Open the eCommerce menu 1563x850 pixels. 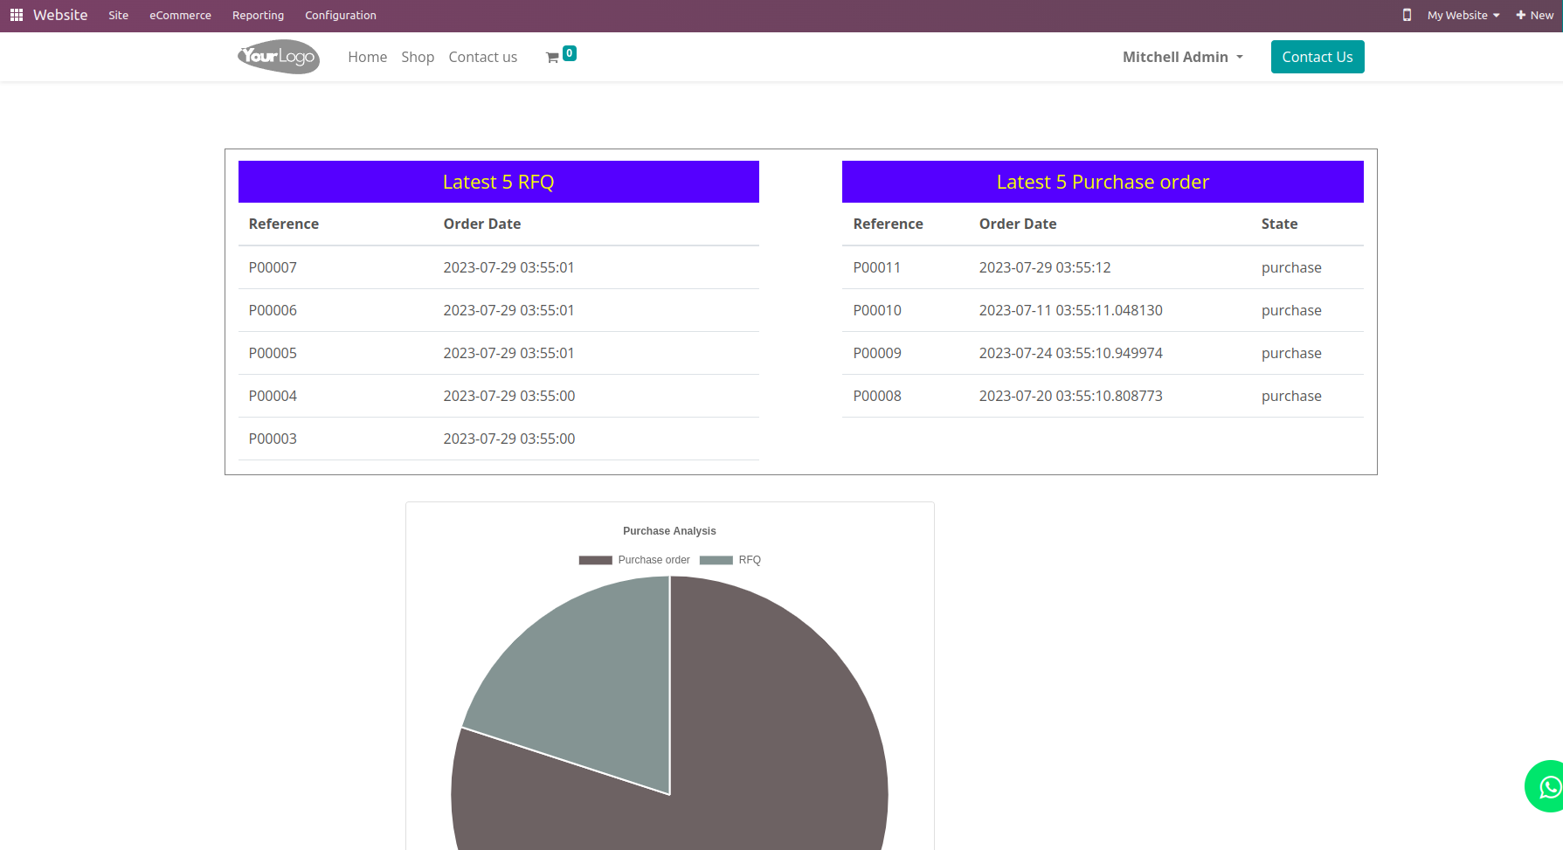[180, 15]
